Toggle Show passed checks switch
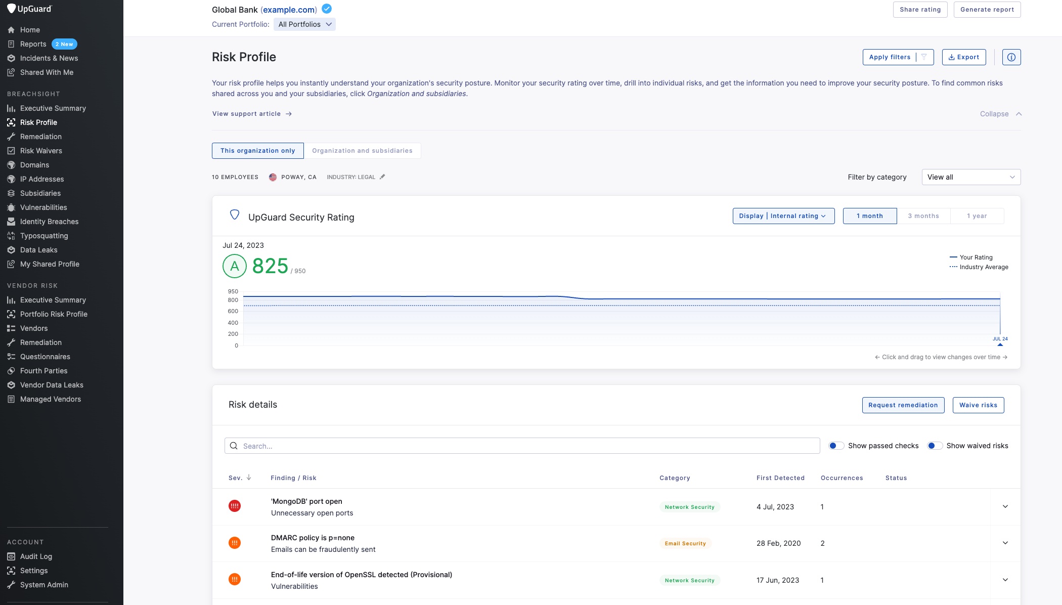This screenshot has width=1062, height=605. [836, 446]
